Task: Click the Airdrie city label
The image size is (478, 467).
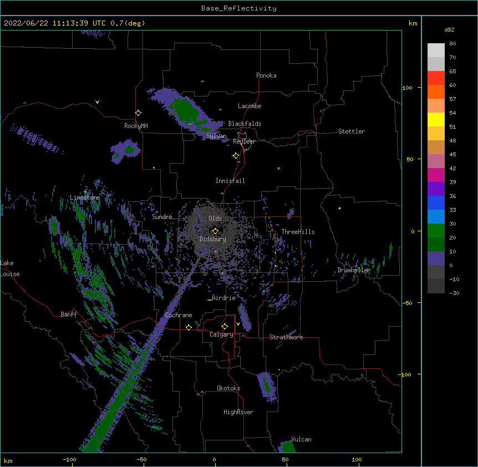Action: coord(223,298)
